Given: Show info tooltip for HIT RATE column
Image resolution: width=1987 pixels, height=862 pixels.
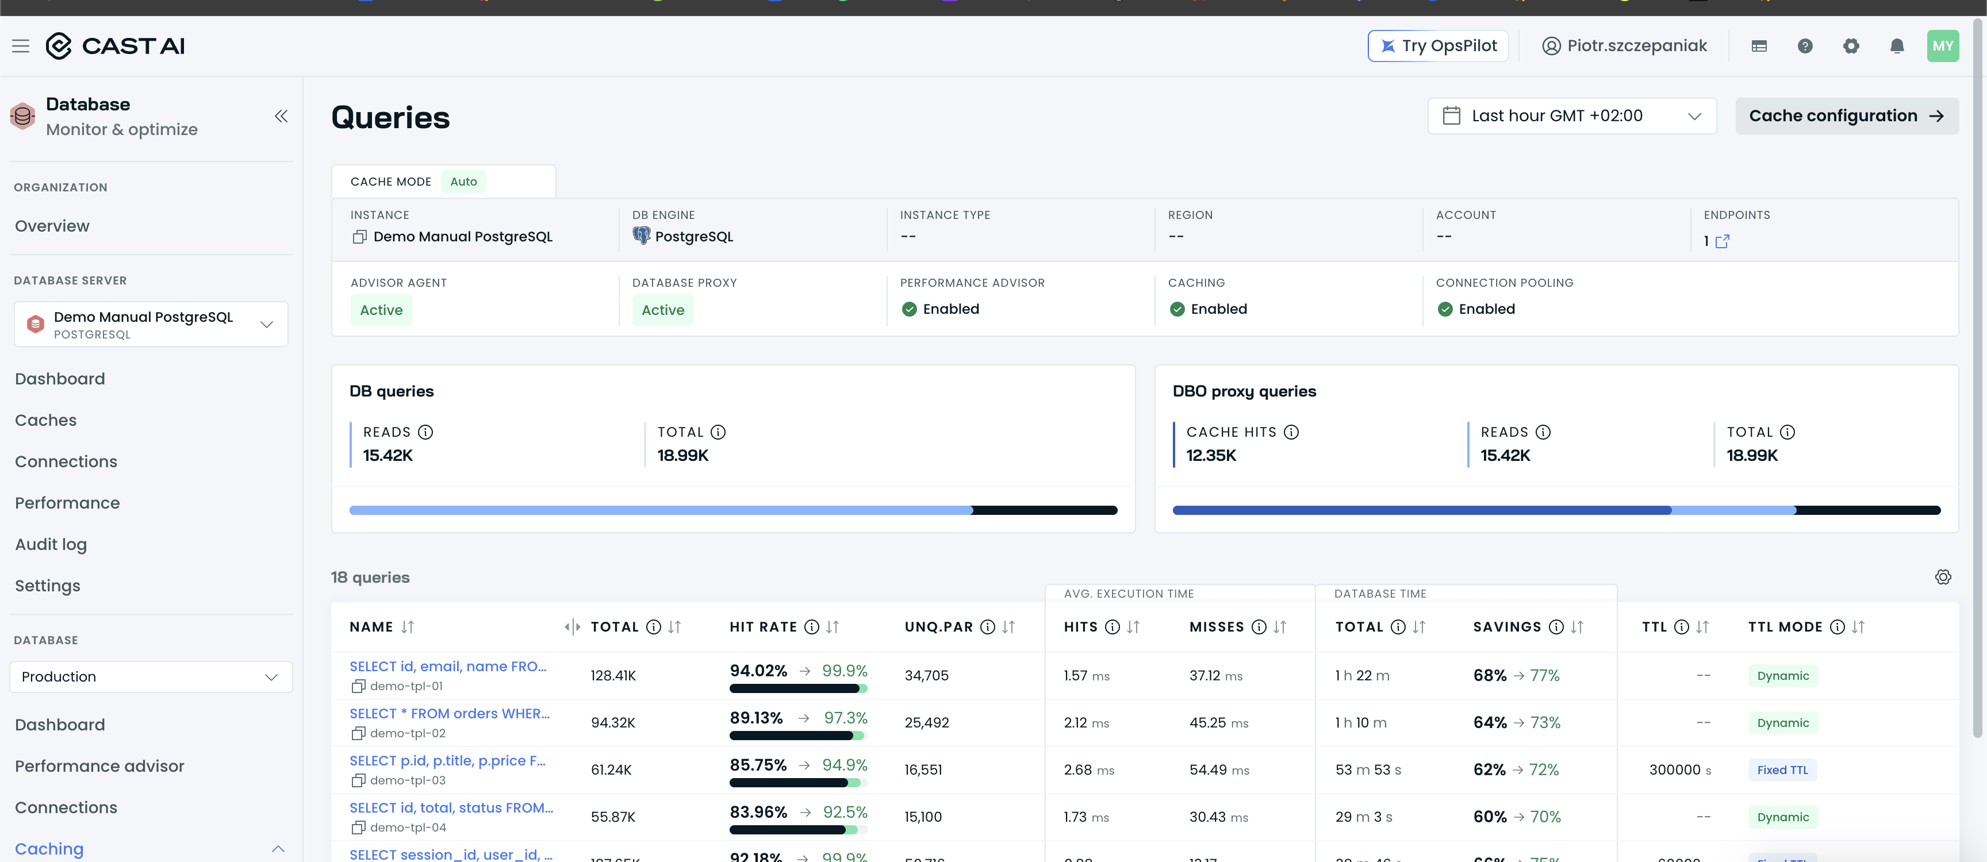Looking at the screenshot, I should click(811, 627).
